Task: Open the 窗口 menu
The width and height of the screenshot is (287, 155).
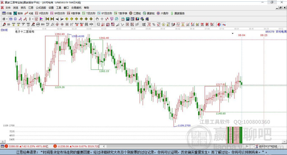Action: click(x=66, y=8)
